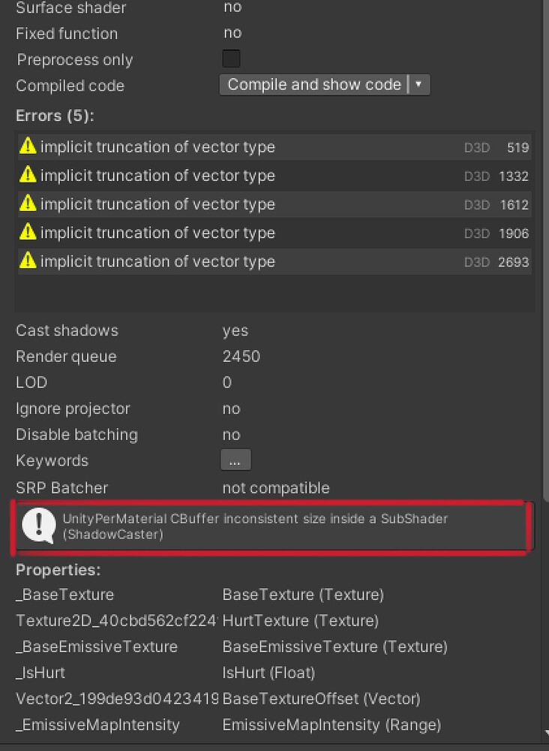The width and height of the screenshot is (549, 751).
Task: Click the SRP Batcher compatibility status text
Action: pos(275,487)
